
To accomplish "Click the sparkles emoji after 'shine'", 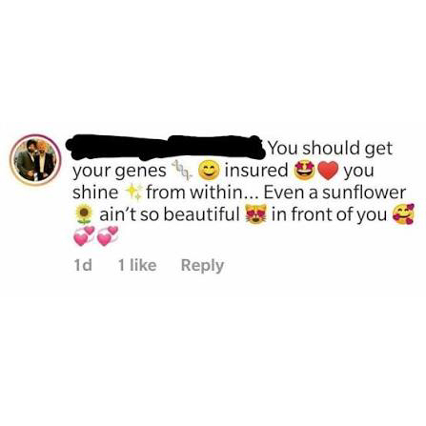I will coord(133,193).
